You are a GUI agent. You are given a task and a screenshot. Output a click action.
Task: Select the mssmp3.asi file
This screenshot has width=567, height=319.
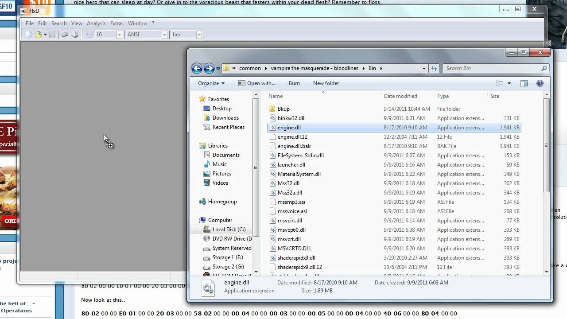coord(291,202)
